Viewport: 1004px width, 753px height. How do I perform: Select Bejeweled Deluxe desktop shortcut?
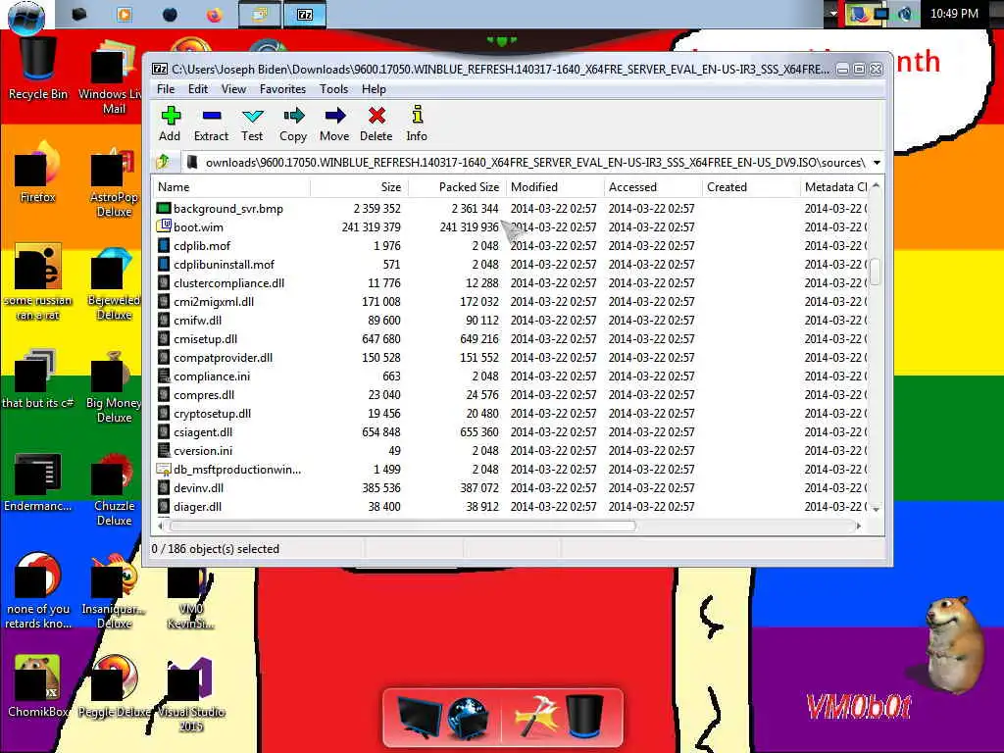[114, 283]
